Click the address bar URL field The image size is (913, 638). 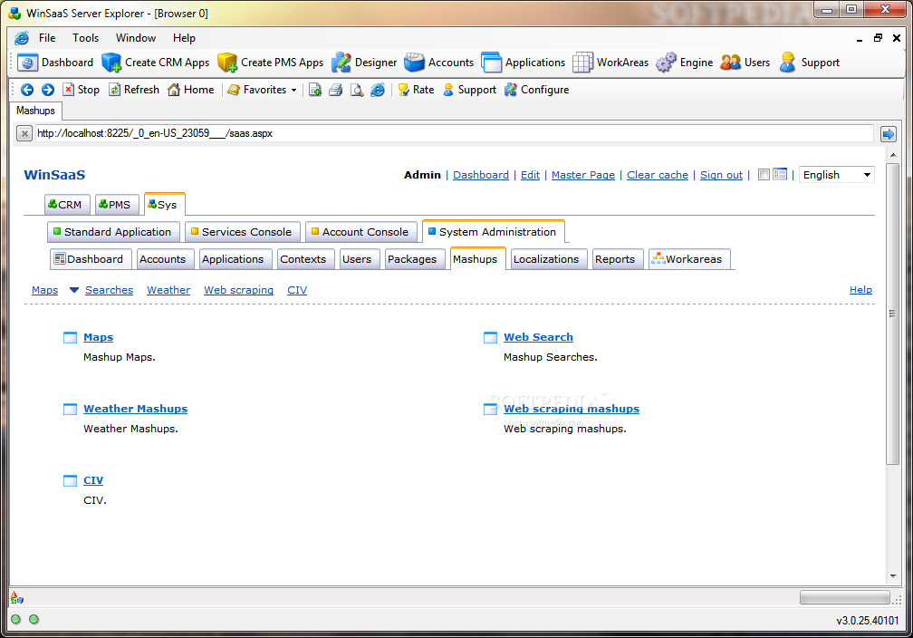pos(454,133)
